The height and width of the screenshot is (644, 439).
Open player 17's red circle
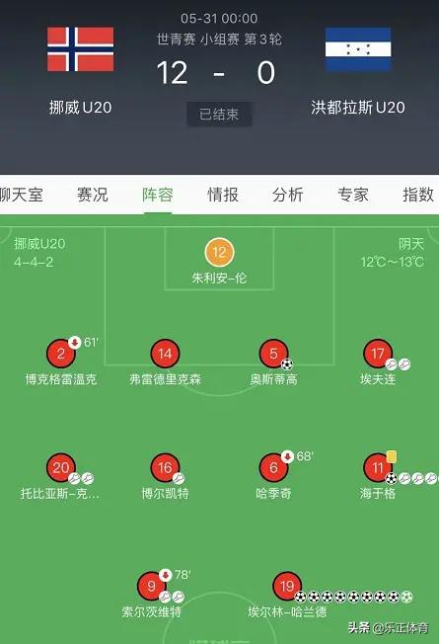(378, 354)
